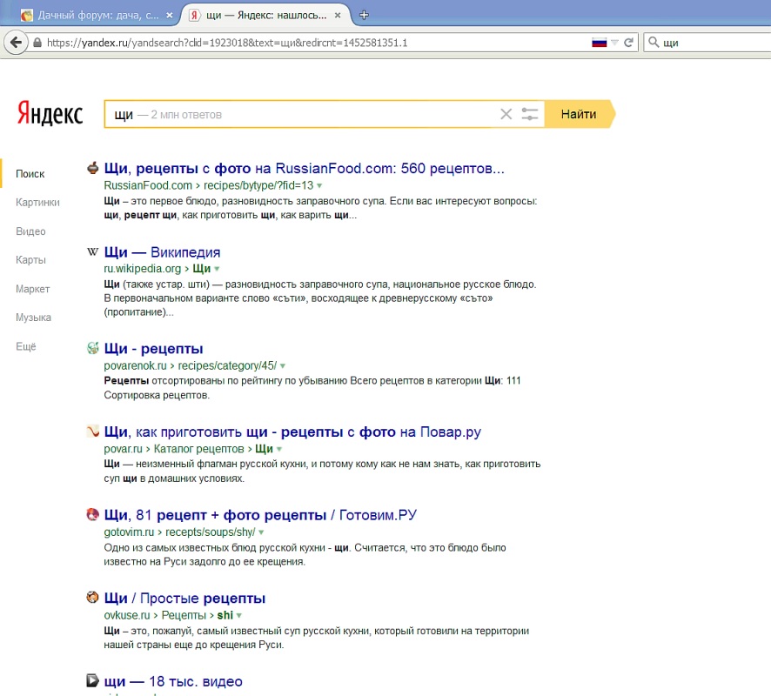Click the Готовим.РУ result favicon
The height and width of the screenshot is (696, 771).
click(x=92, y=515)
